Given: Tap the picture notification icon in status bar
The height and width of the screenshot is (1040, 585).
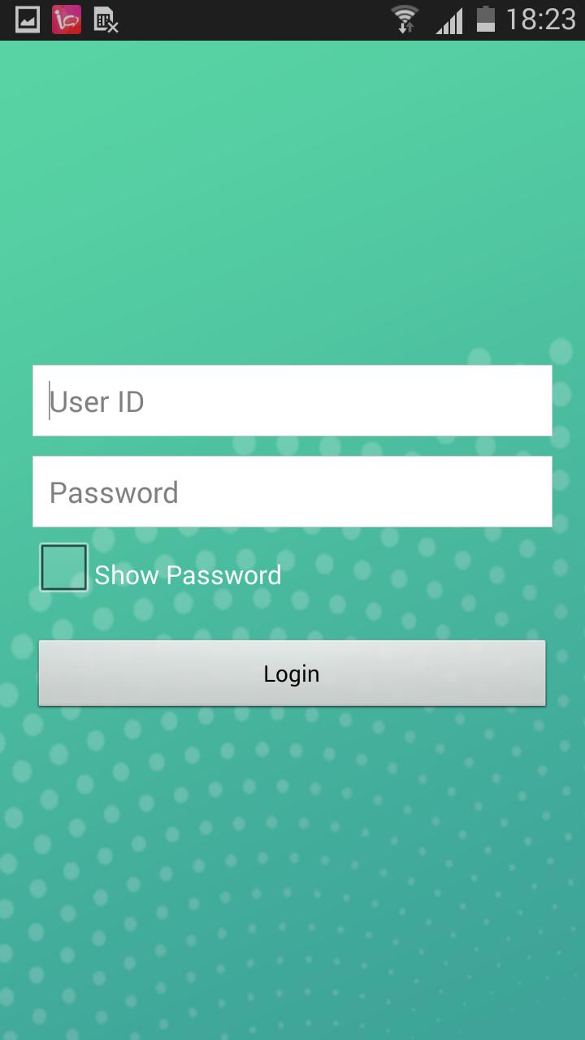Looking at the screenshot, I should (x=28, y=19).
